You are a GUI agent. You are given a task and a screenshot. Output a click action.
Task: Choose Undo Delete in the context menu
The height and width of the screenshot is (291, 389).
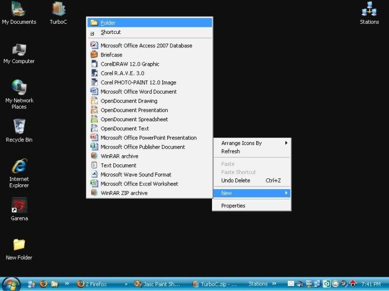pos(252,181)
